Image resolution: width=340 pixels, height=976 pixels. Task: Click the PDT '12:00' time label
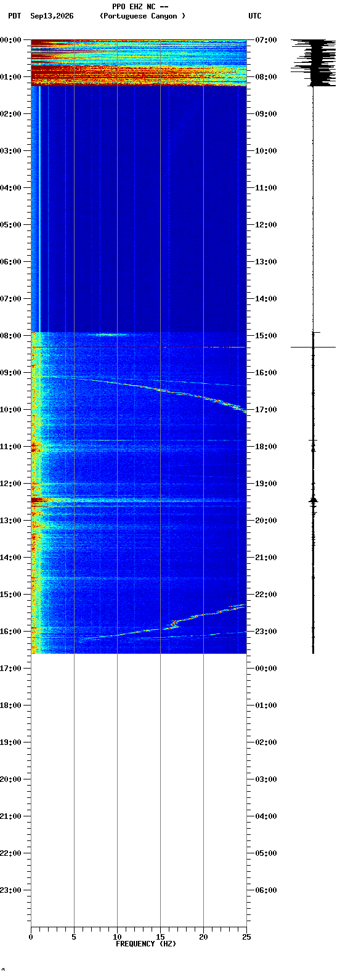coord(10,483)
